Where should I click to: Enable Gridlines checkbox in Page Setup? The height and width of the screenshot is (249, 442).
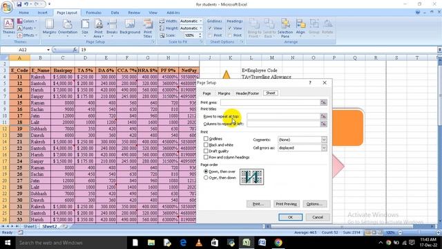206,138
